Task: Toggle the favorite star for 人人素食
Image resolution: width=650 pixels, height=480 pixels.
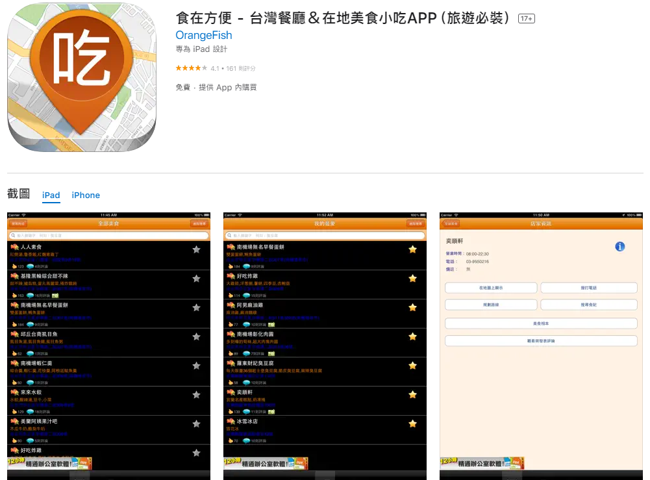Action: click(196, 249)
